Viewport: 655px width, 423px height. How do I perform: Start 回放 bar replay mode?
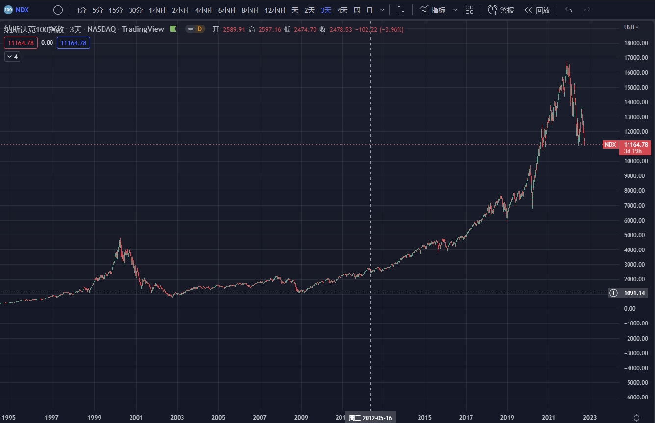tap(537, 10)
